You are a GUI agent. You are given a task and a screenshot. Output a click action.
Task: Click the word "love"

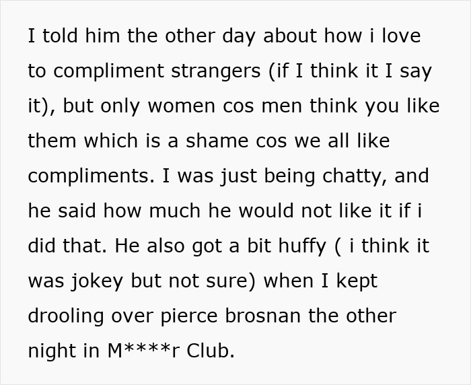pos(401,36)
